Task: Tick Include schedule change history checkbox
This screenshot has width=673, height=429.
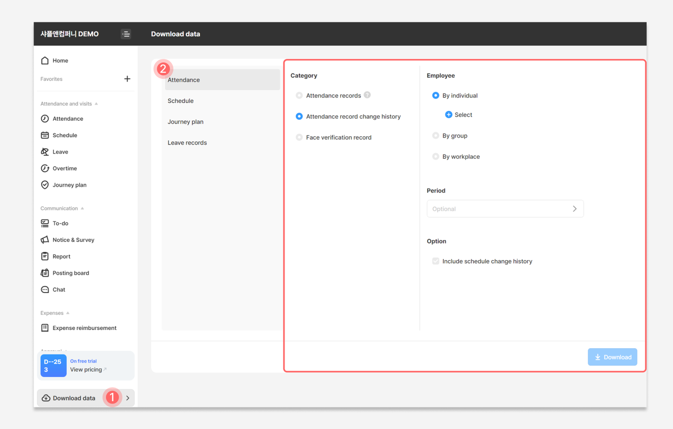Action: (435, 261)
